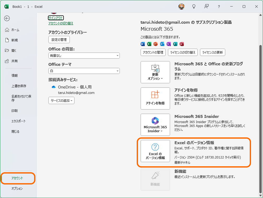Click the Excel icon under included products
This screenshot has height=198, width=263.
click(149, 44)
